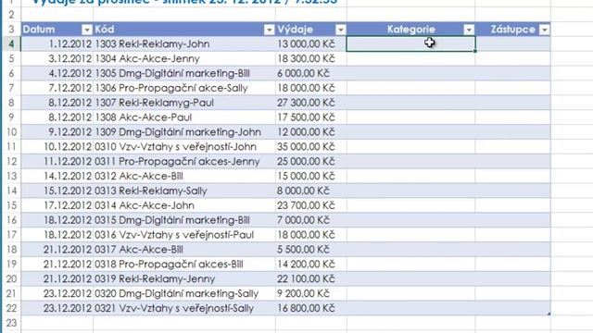This screenshot has height=333, width=593.
Task: Click cell 1304 Akc-Akce-Jenny
Action: pos(184,58)
